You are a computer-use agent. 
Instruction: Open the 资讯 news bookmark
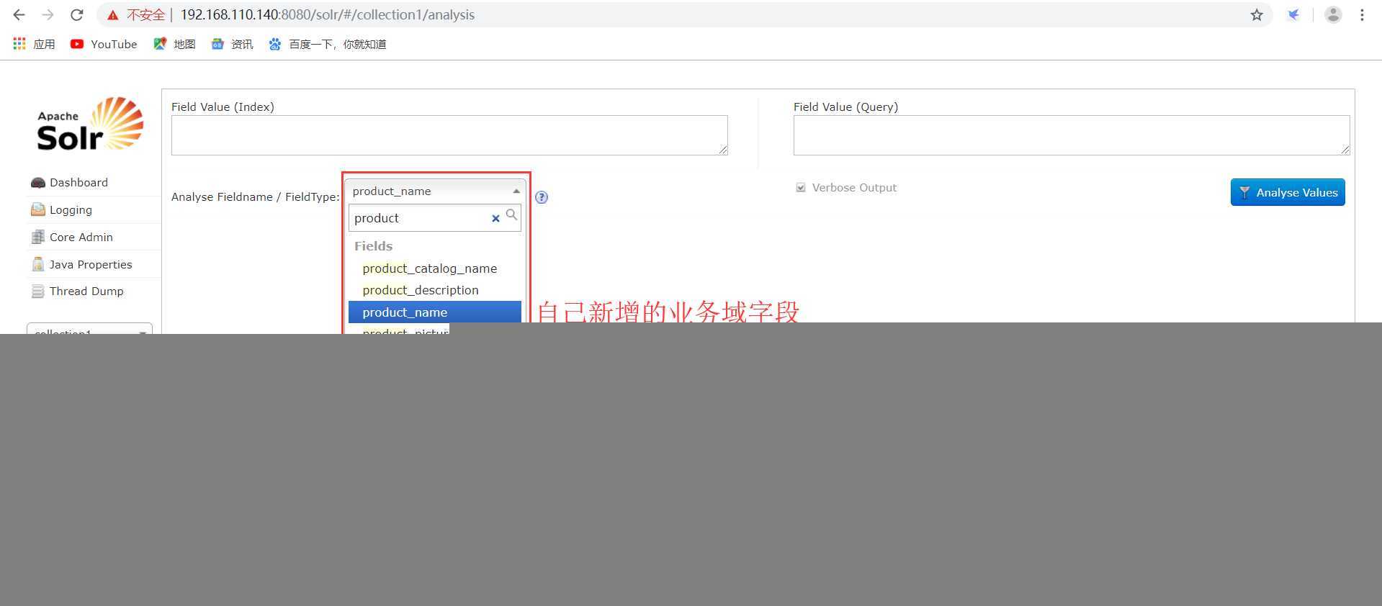(x=232, y=44)
